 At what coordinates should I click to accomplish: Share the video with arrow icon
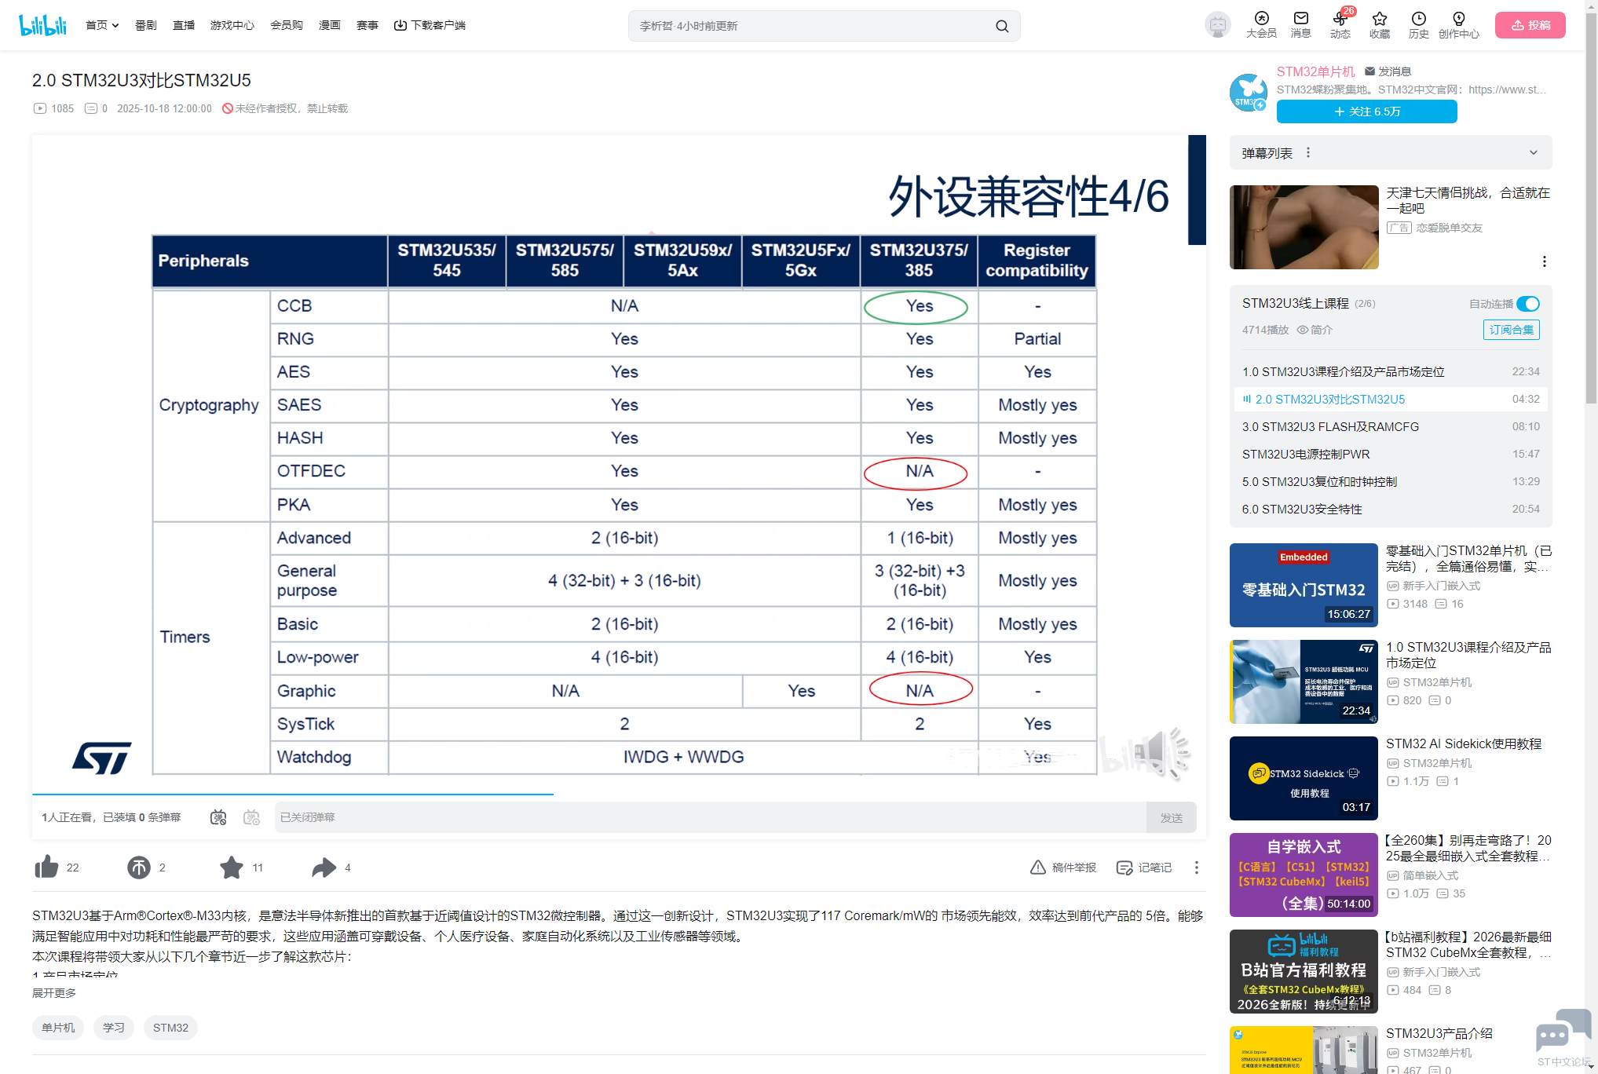[324, 867]
